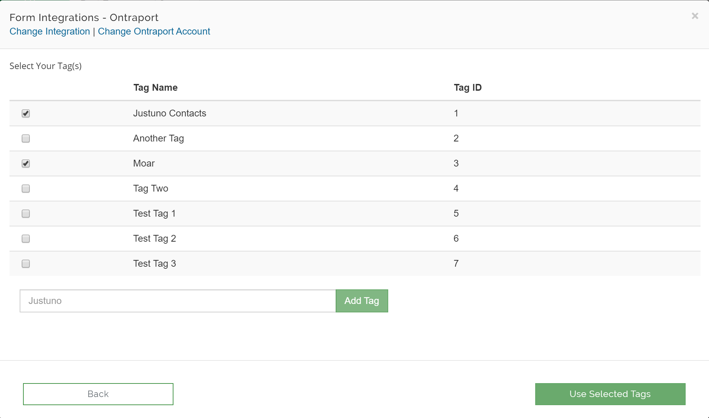Image resolution: width=709 pixels, height=418 pixels.
Task: Uncheck the Moar tag
Action: point(25,163)
